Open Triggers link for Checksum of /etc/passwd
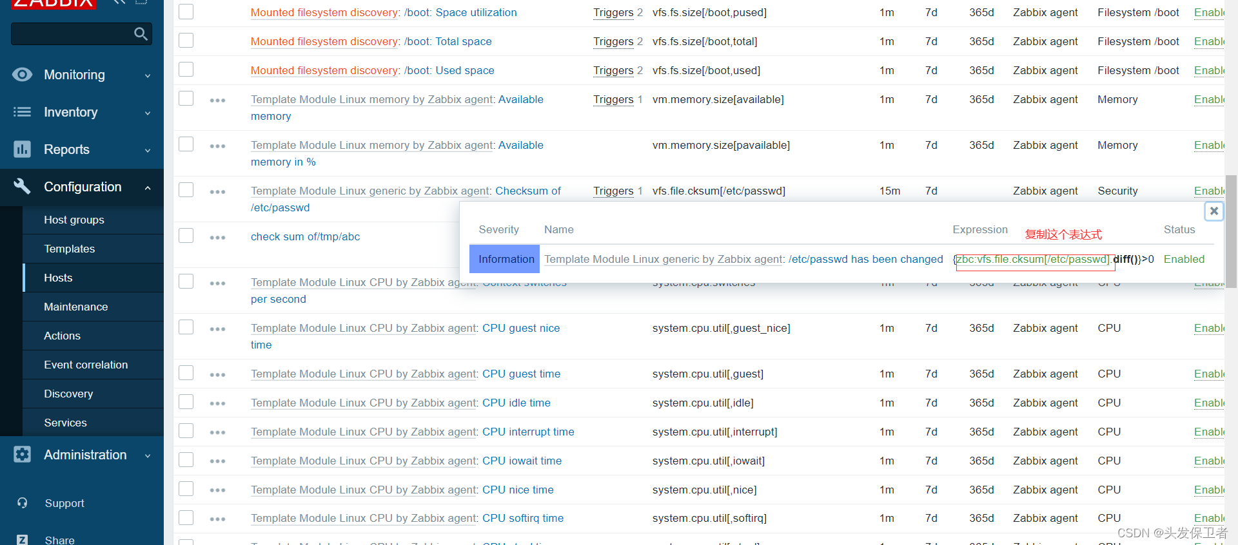The height and width of the screenshot is (545, 1238). [613, 191]
